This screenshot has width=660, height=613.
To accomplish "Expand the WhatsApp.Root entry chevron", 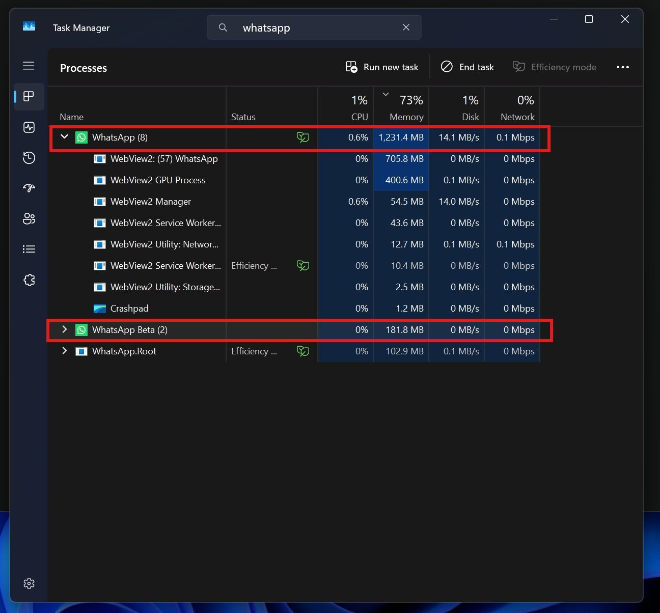I will (64, 351).
